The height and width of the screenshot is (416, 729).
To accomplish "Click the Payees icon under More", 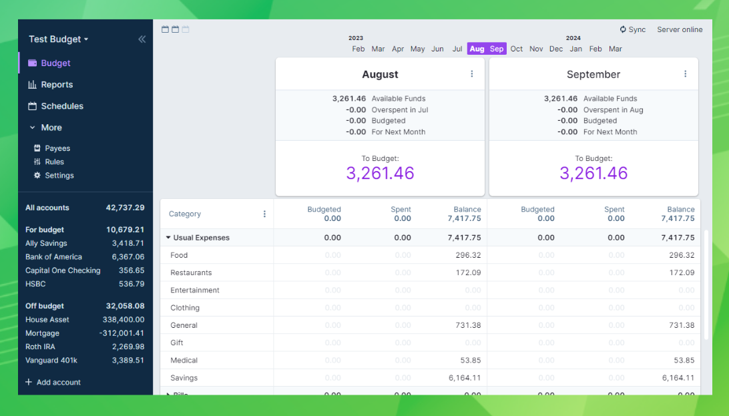I will [37, 148].
